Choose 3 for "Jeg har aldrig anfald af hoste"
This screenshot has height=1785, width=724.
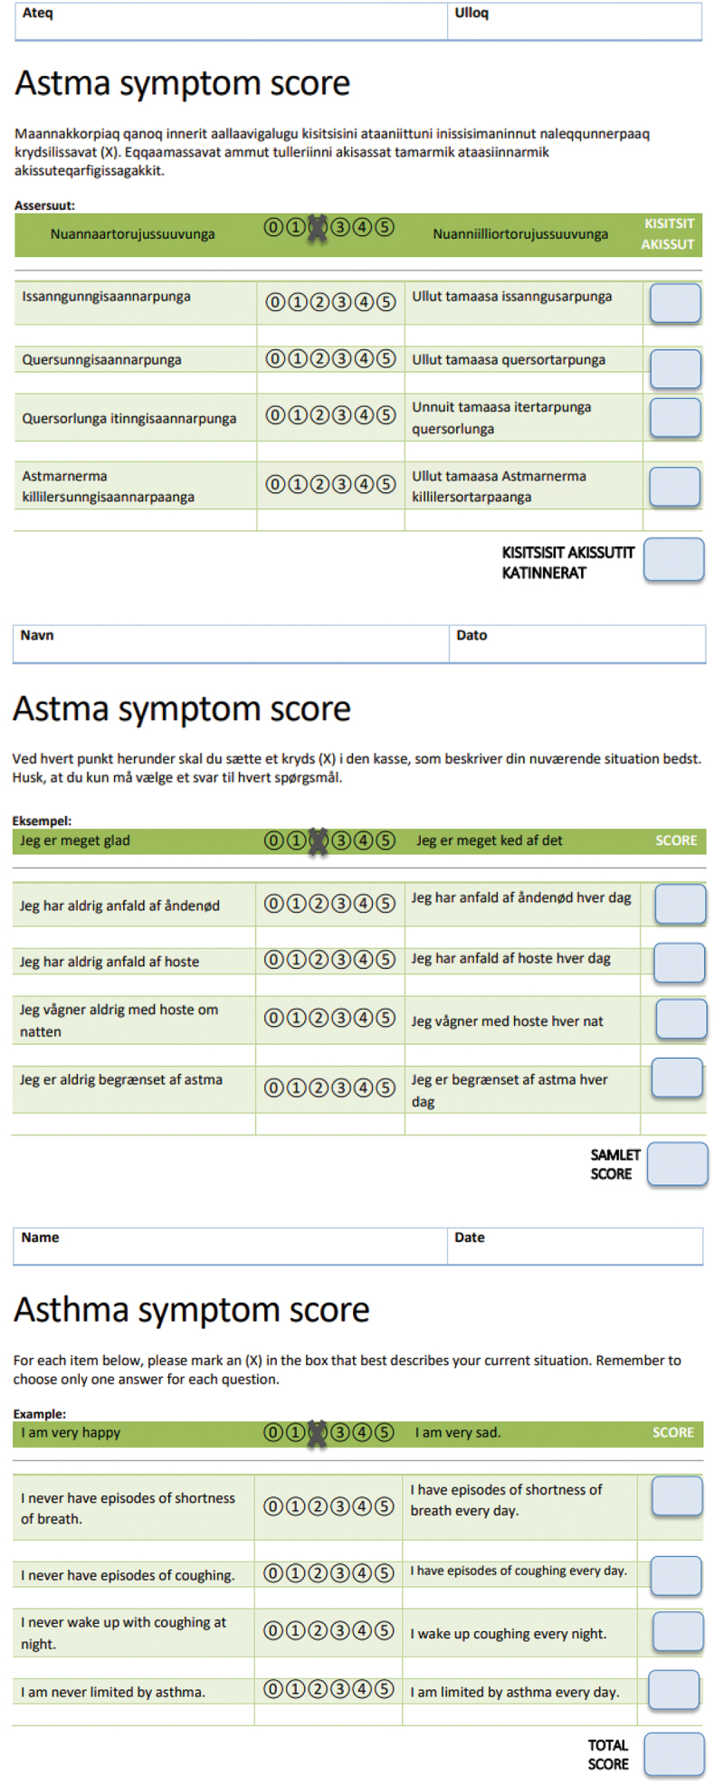(x=341, y=960)
